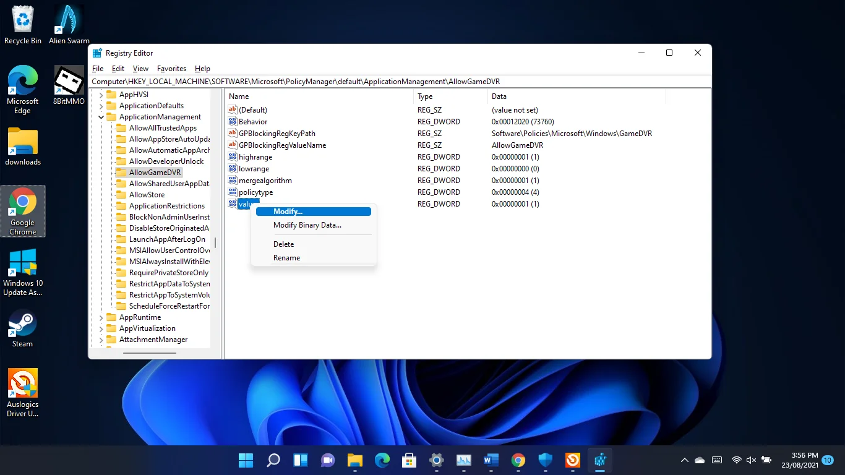Expand the AppHVSI tree node
Viewport: 845px width, 475px height.
click(x=101, y=95)
